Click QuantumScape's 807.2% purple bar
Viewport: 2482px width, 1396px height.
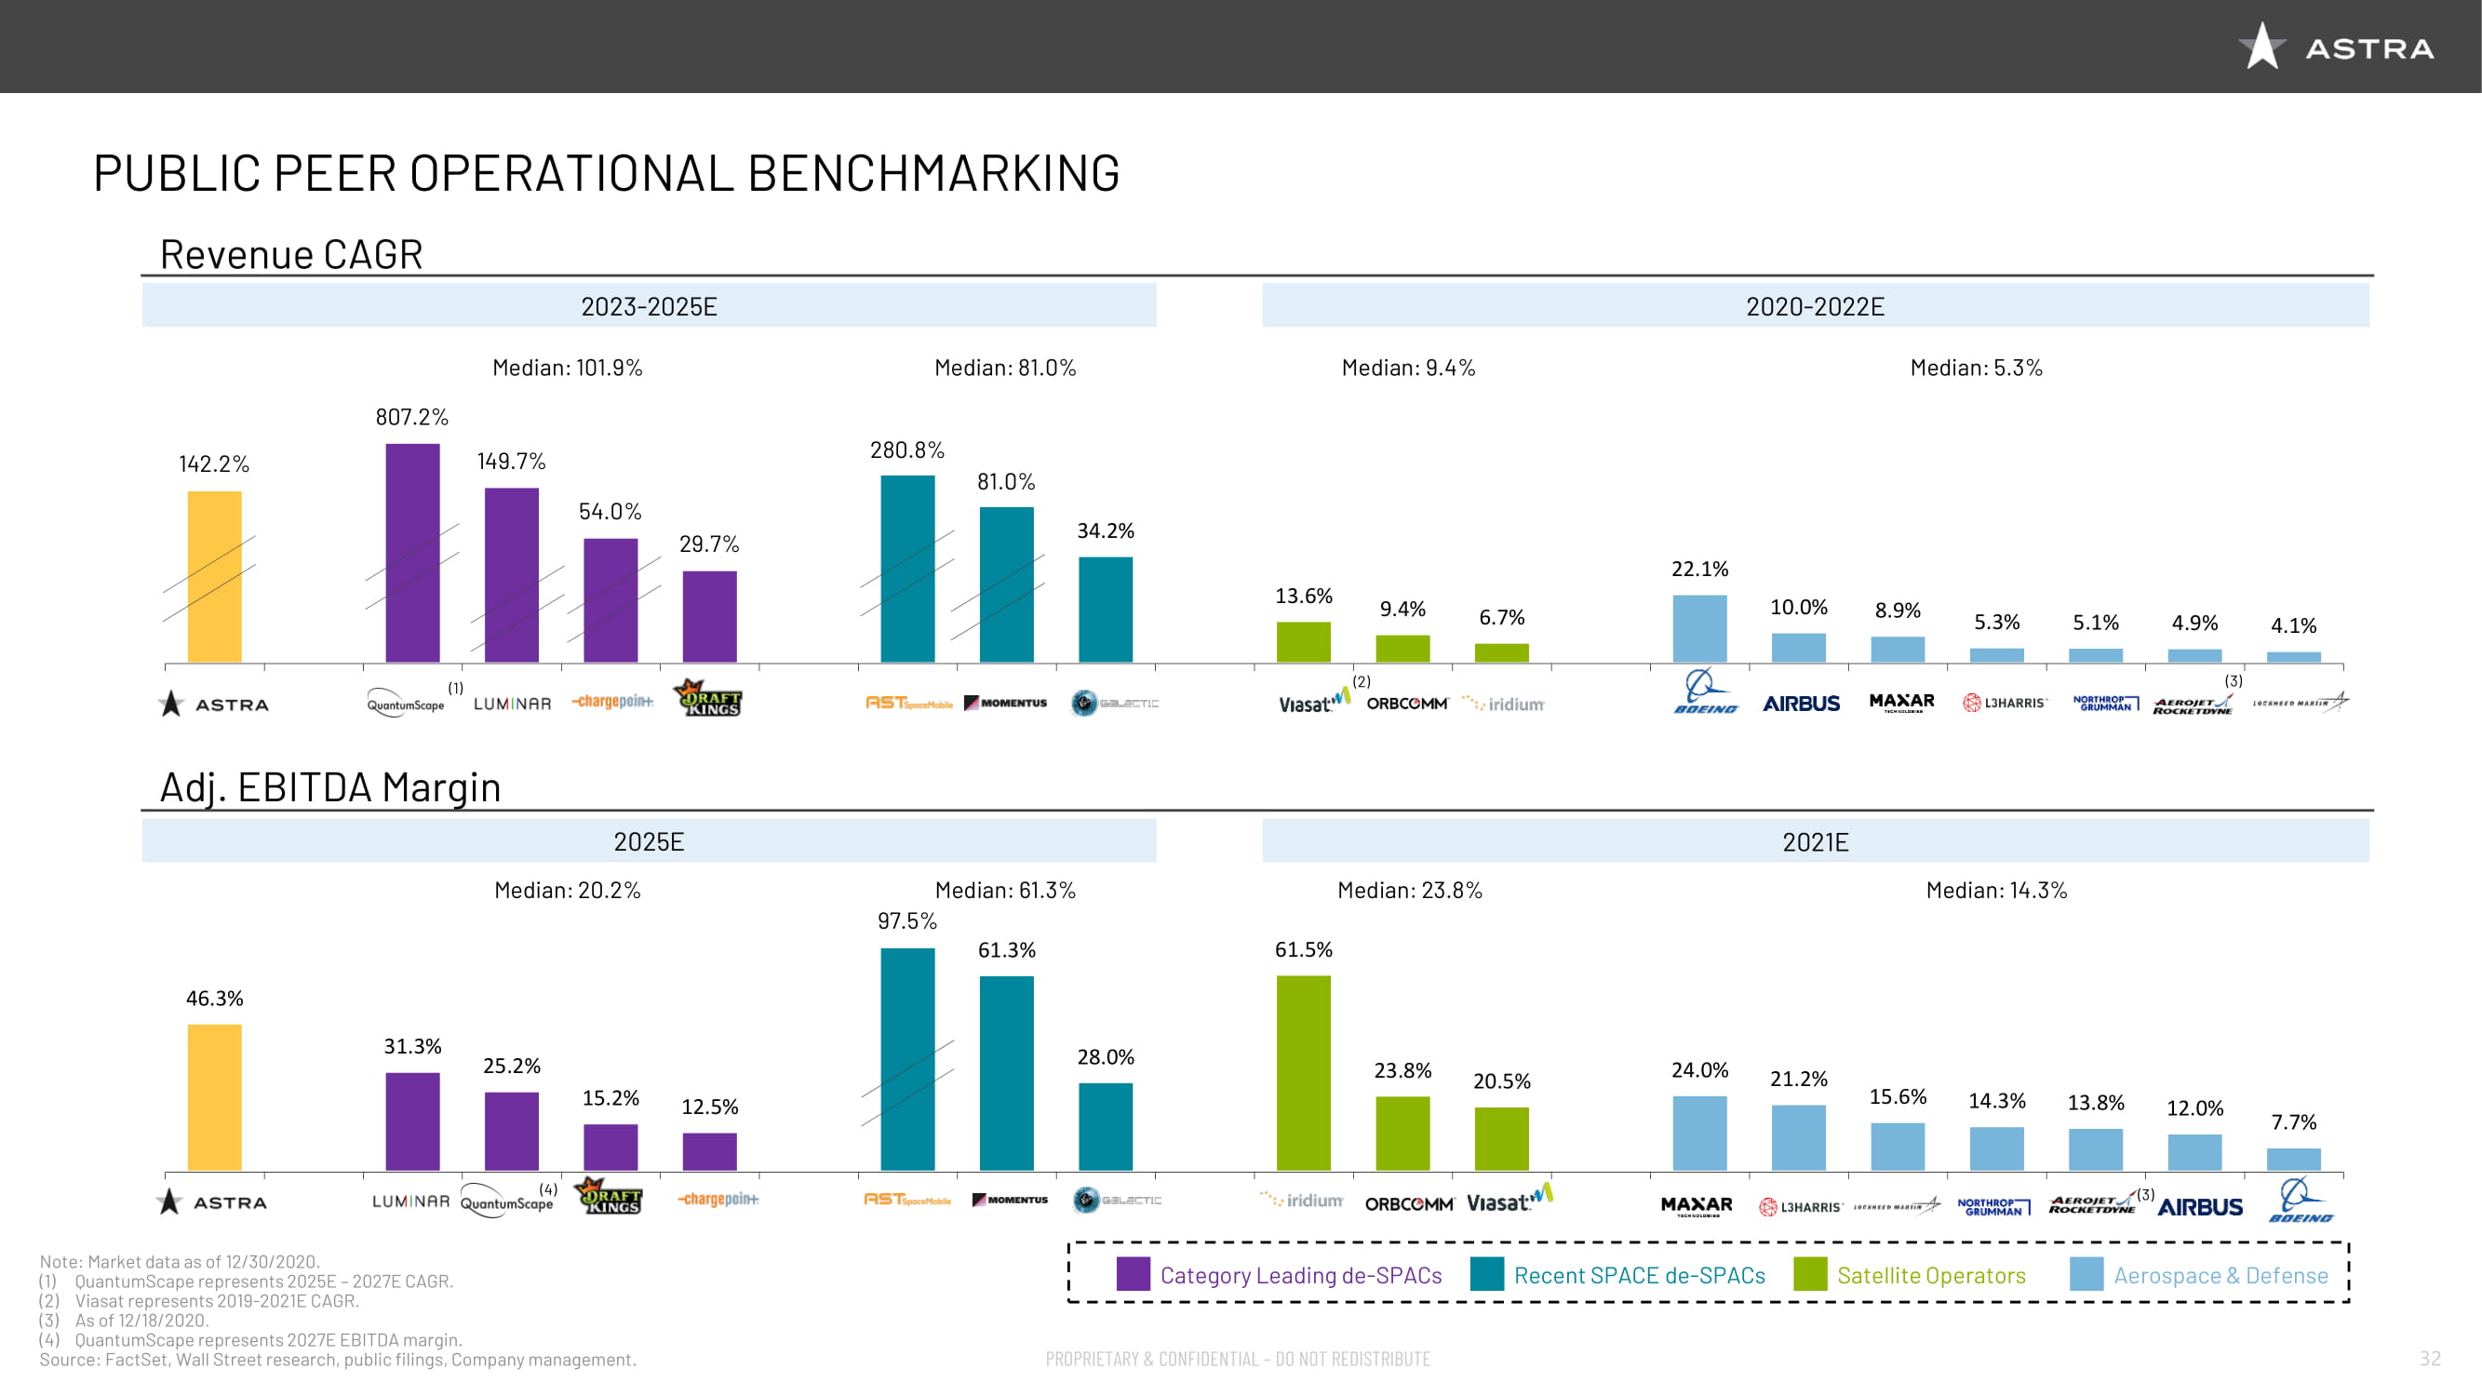pos(412,552)
